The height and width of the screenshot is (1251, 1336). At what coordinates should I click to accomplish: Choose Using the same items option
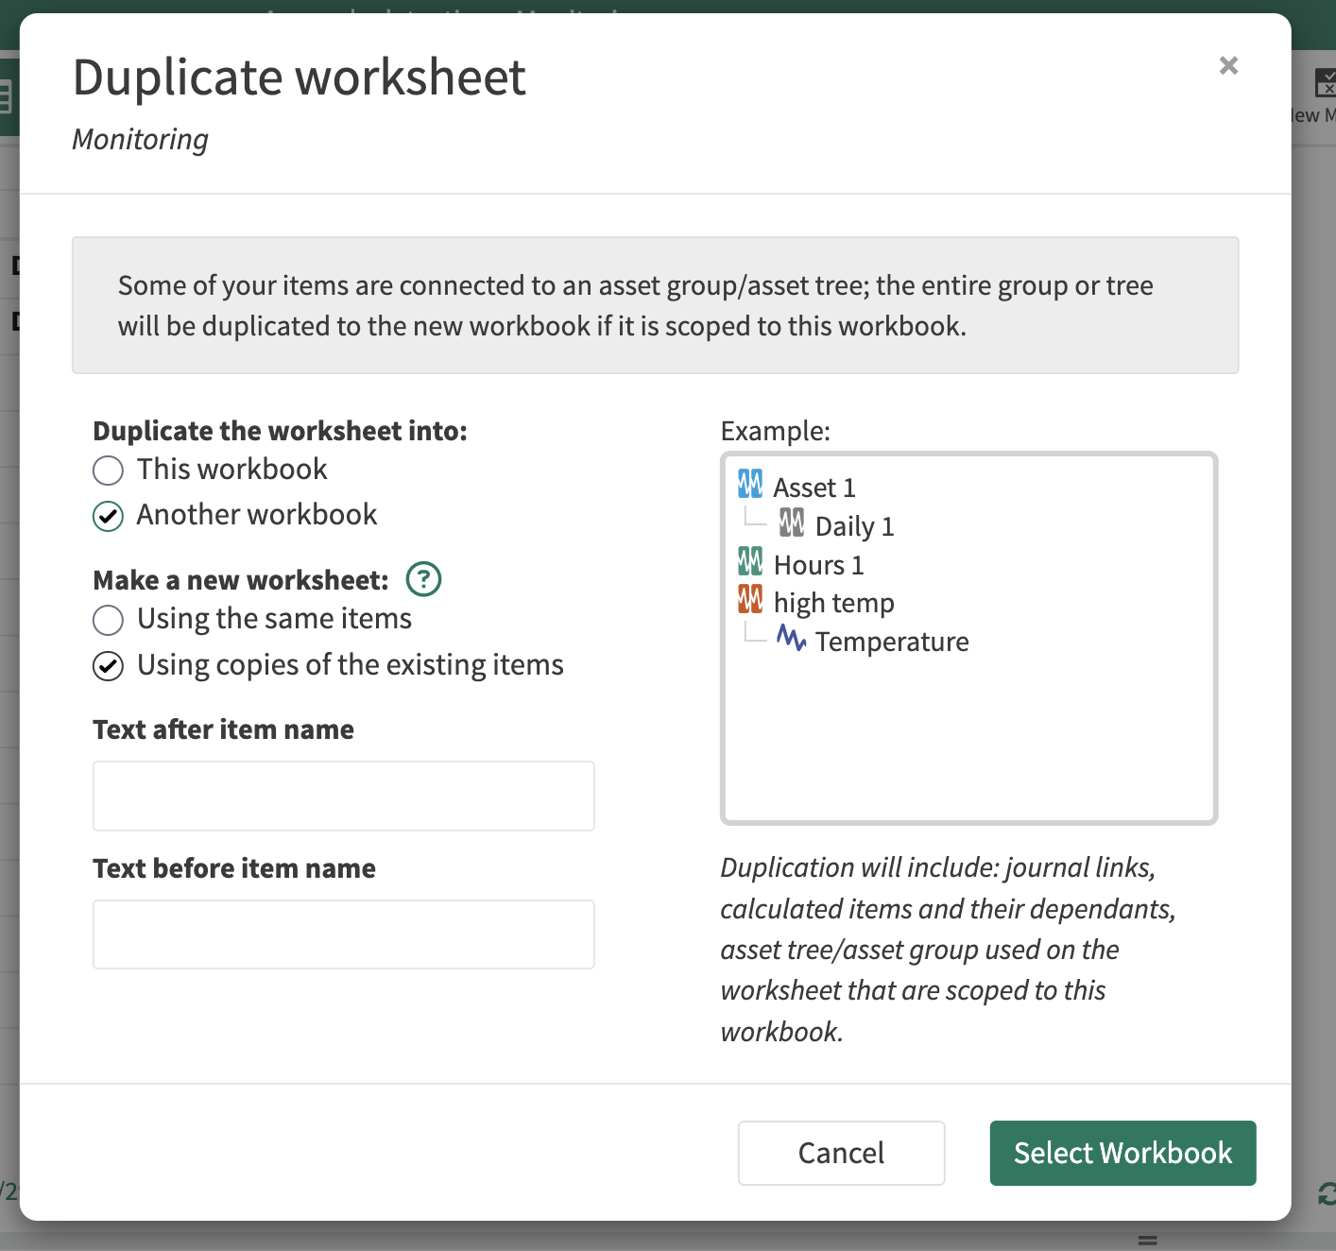pyautogui.click(x=109, y=620)
